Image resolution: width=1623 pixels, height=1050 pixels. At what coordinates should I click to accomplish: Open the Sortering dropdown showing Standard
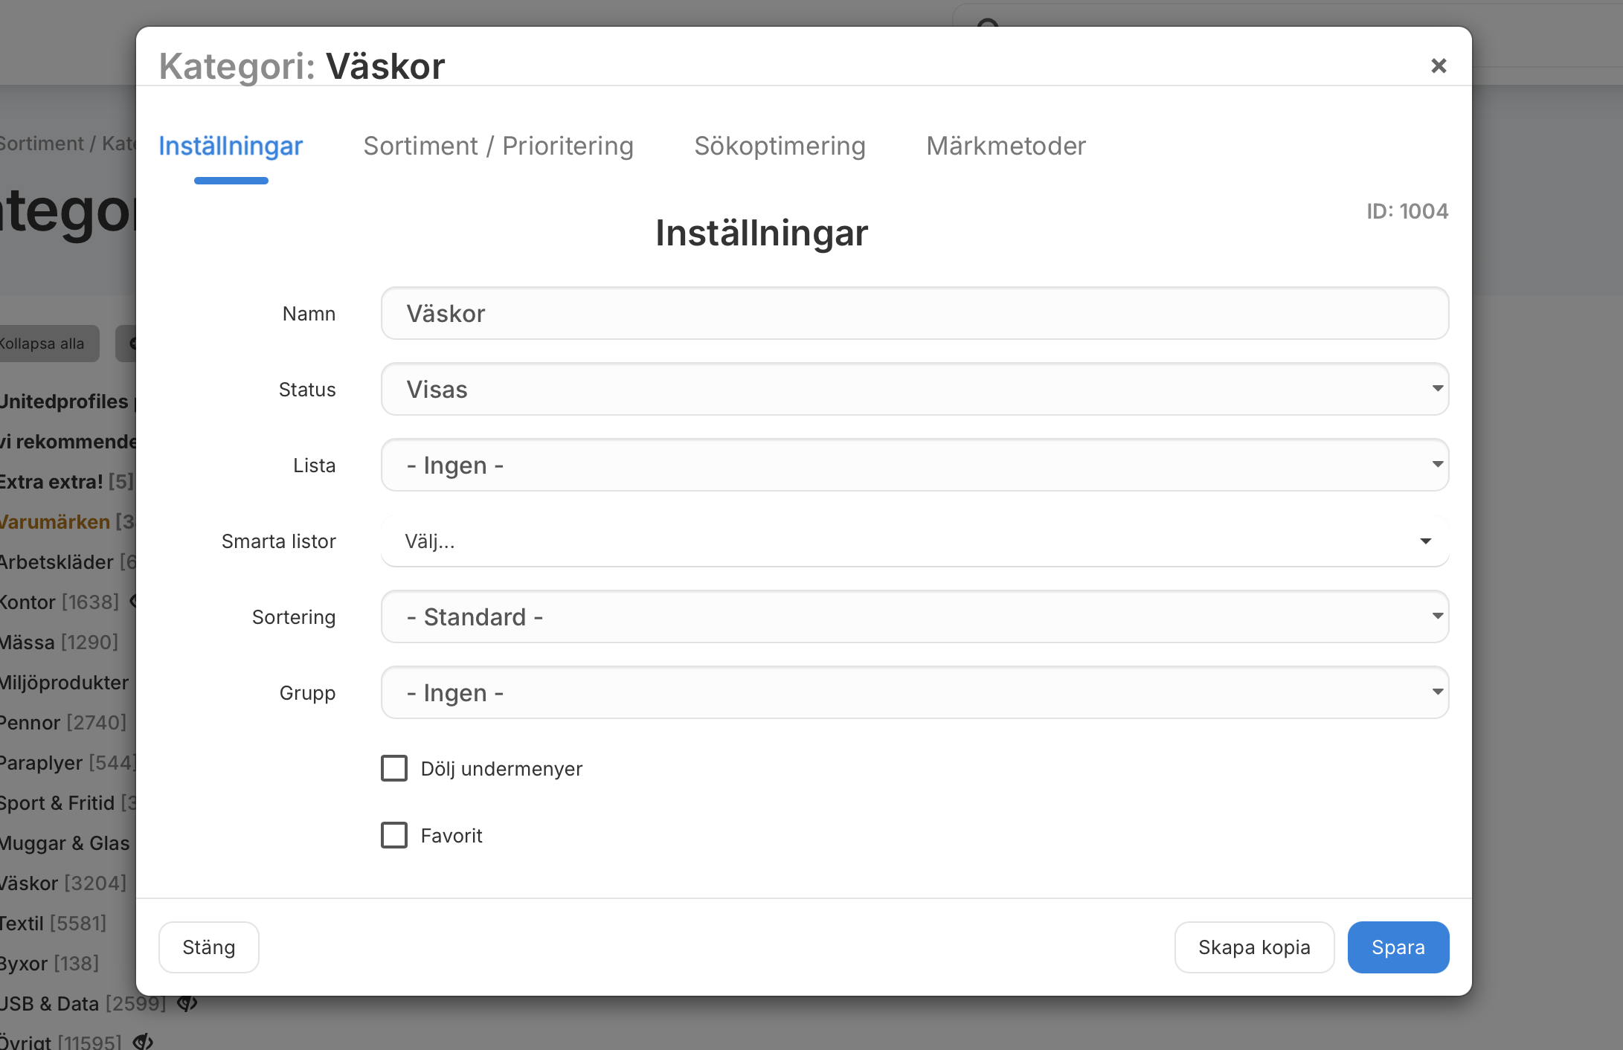(915, 616)
